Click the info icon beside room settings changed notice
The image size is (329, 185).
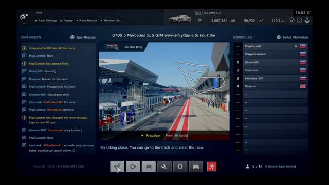coord(24,118)
